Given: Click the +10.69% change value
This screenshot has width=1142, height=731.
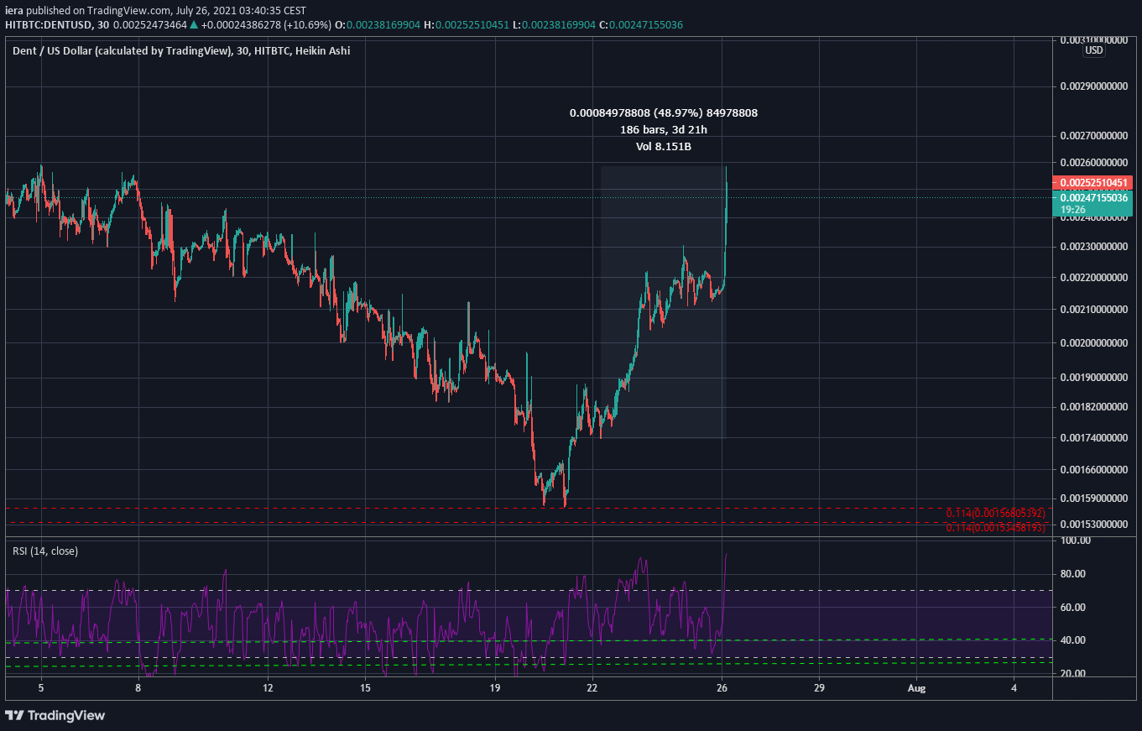Looking at the screenshot, I should coord(310,25).
